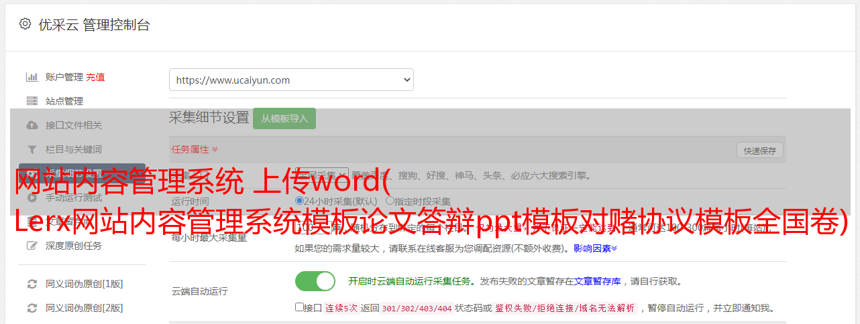Click the gear icon beside 优采云 管理控制台
The height and width of the screenshot is (324, 860).
25,24
